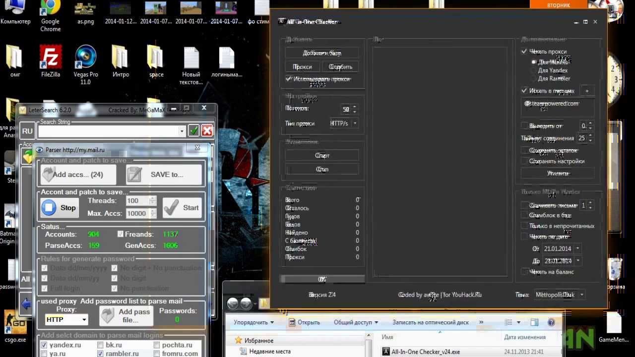Click Explorer help question mark icon
This screenshot has height=357, width=635.
click(551, 322)
